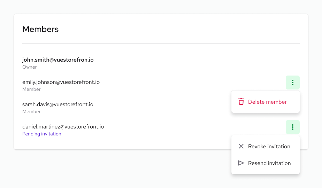Click the Delete member text label
The image size is (322, 188).
pos(267,102)
